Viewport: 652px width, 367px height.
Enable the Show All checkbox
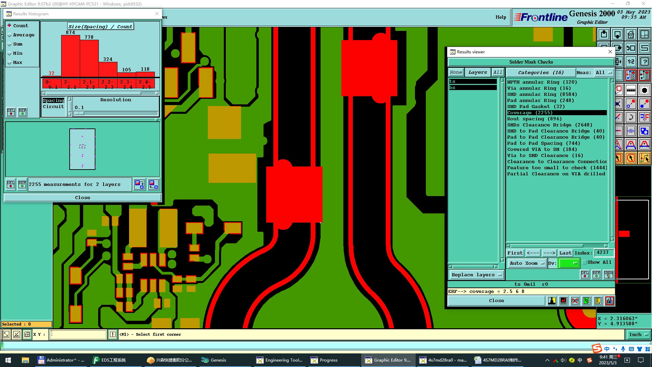[x=584, y=262]
